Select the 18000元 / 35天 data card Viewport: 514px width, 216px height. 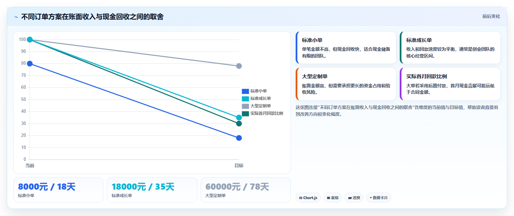(x=152, y=190)
